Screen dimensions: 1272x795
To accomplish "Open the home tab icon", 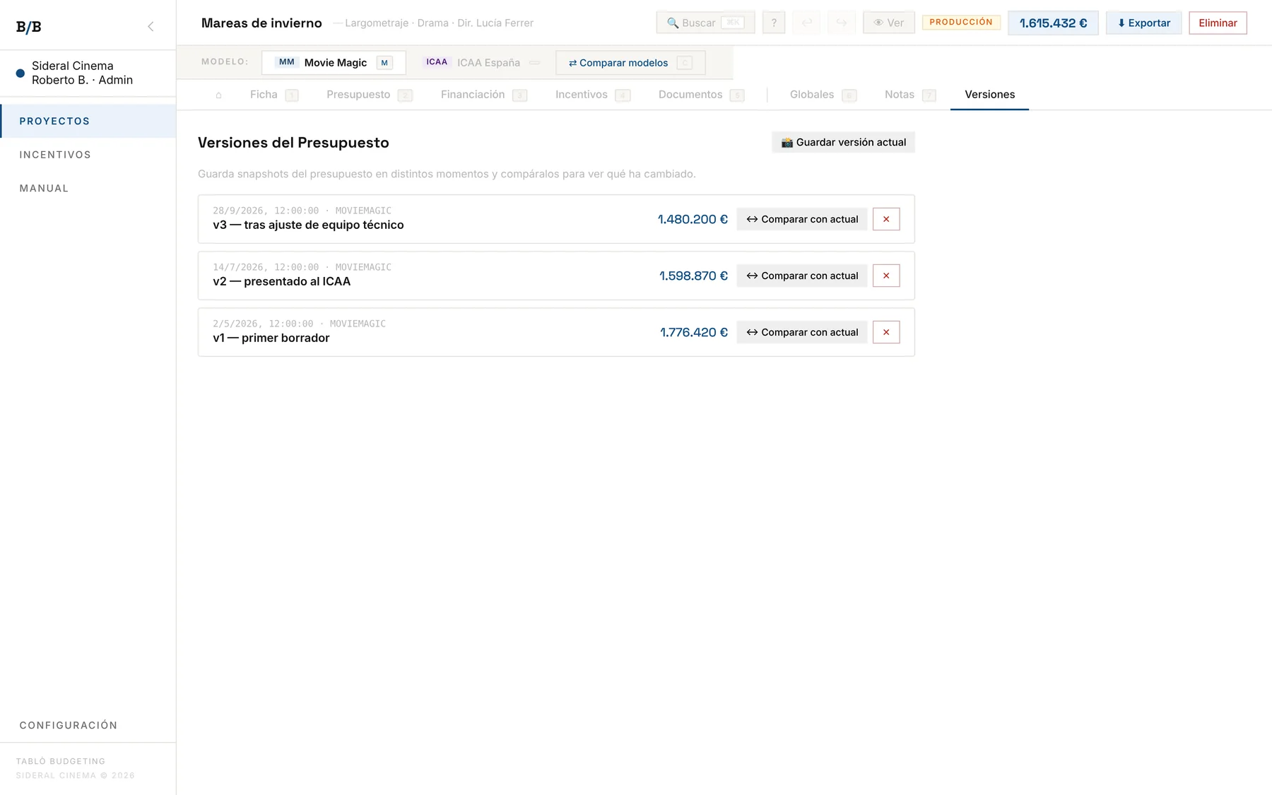I will [x=218, y=95].
